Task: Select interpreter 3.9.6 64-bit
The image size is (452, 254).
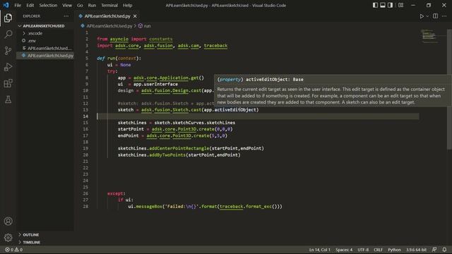Action: (x=416, y=250)
